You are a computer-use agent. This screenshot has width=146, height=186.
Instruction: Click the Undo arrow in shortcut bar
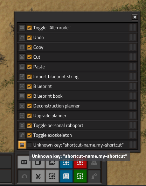coord(24,176)
